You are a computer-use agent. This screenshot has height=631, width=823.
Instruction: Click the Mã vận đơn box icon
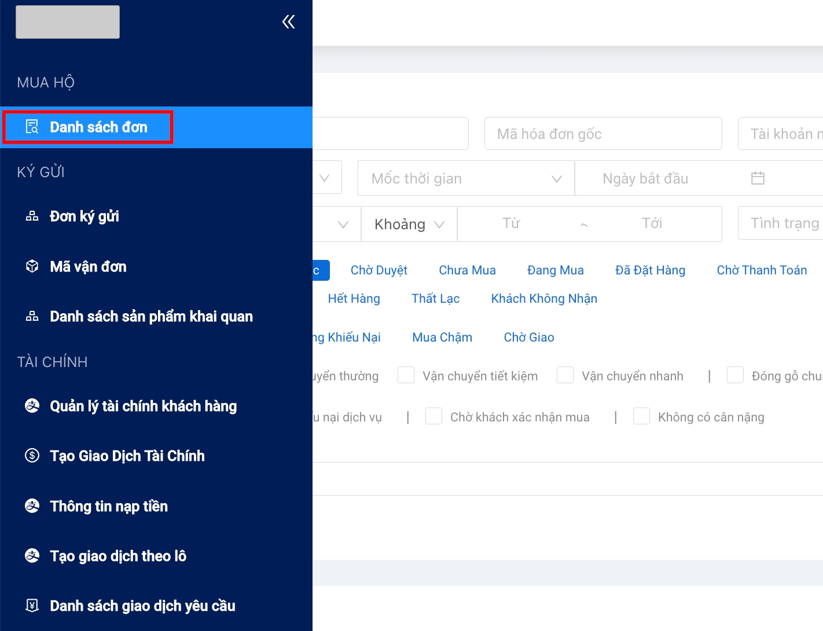pos(32,266)
